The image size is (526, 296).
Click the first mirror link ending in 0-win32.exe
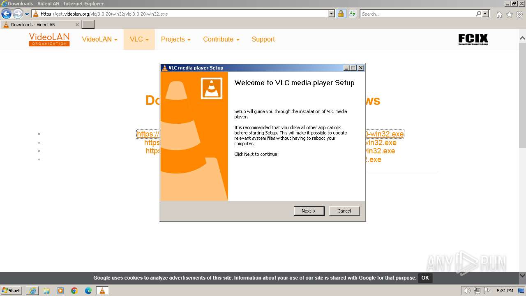point(270,134)
